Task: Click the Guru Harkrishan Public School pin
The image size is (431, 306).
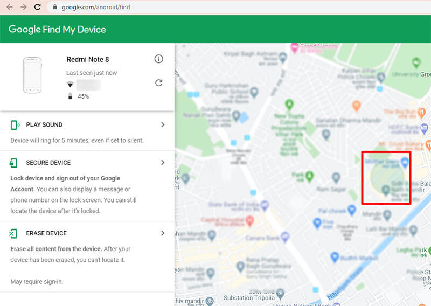Action: 254,92
